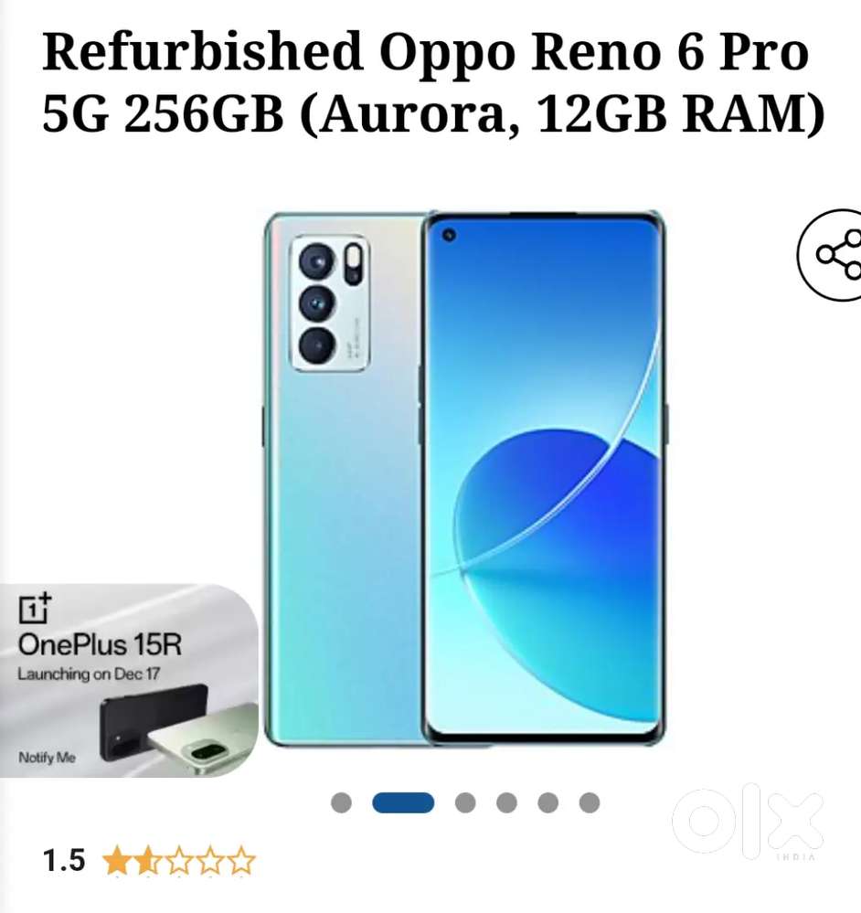Go to the last carousel image dot
The width and height of the screenshot is (861, 913).
590,802
